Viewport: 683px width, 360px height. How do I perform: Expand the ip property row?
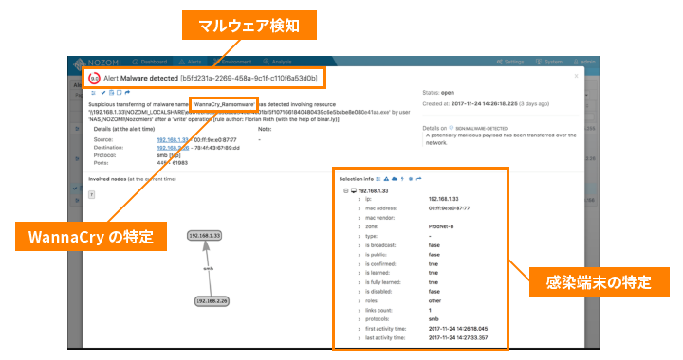coord(360,199)
